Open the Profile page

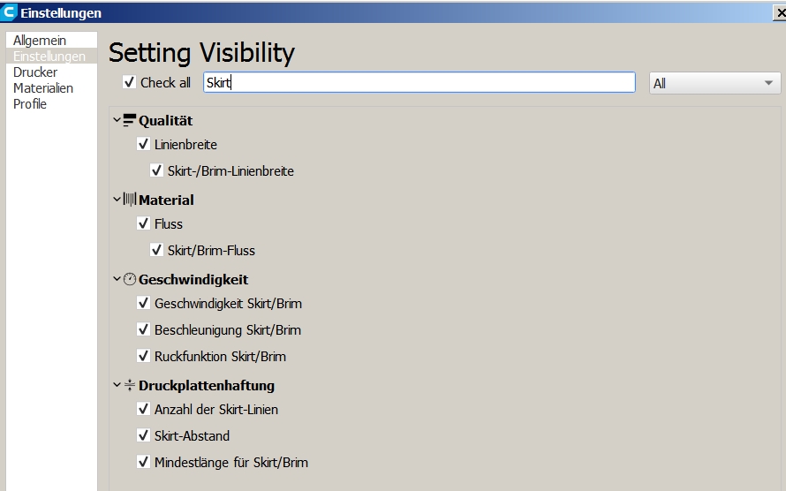click(30, 104)
